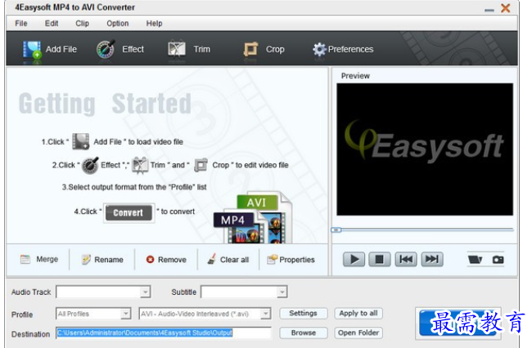Viewport: 532px width, 348px height.
Task: Play the preview video
Action: click(354, 260)
